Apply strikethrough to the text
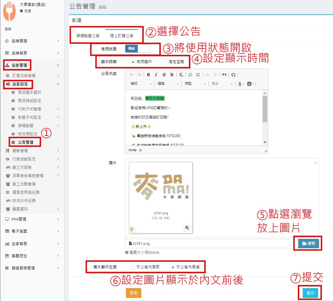The height and width of the screenshot is (301, 333). [x=172, y=75]
